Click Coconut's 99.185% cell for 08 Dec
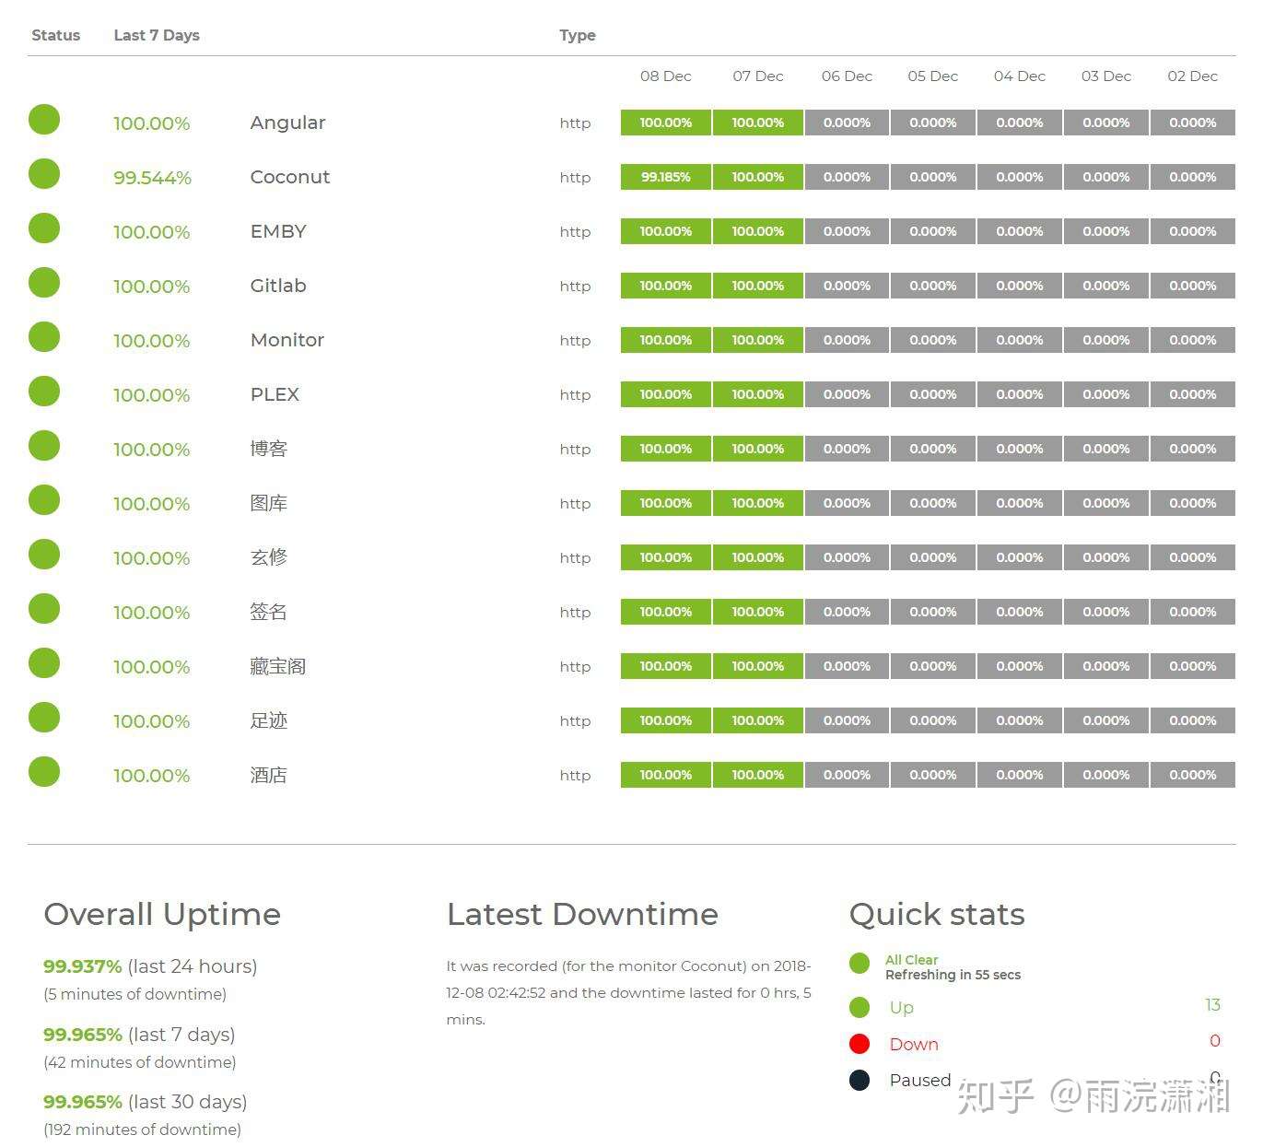The width and height of the screenshot is (1263, 1147). (x=666, y=177)
